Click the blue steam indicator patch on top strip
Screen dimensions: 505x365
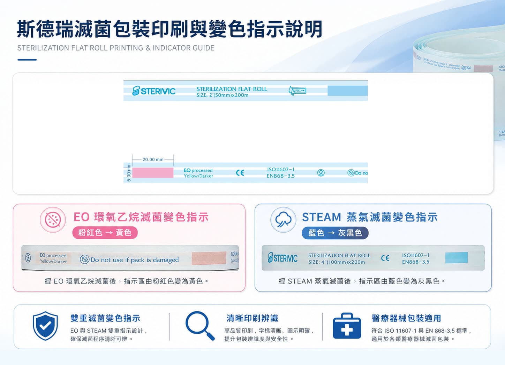click(348, 91)
